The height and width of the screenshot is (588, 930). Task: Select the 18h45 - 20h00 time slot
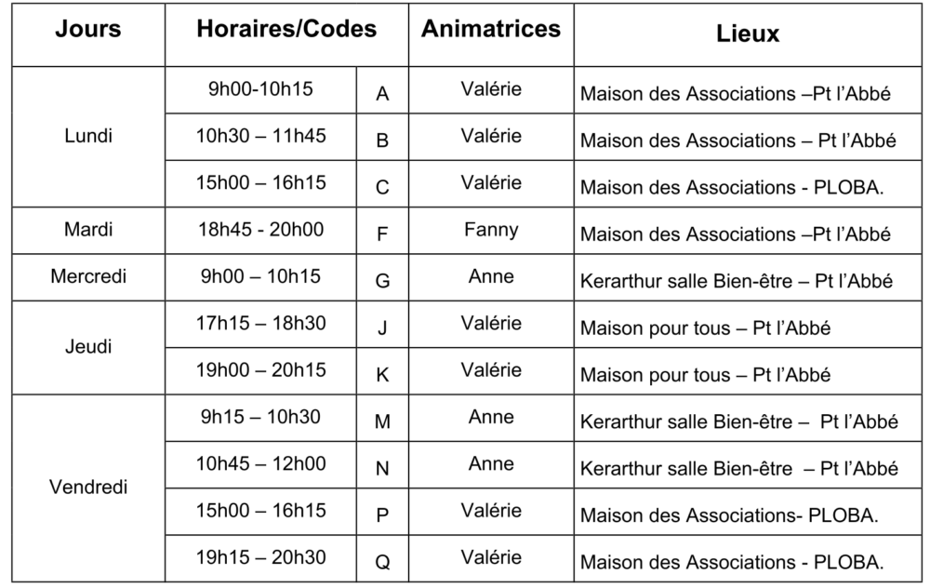(260, 230)
